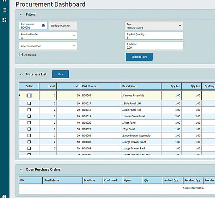
Task: Open the home icon in sidebar
Action: tap(5, 1)
